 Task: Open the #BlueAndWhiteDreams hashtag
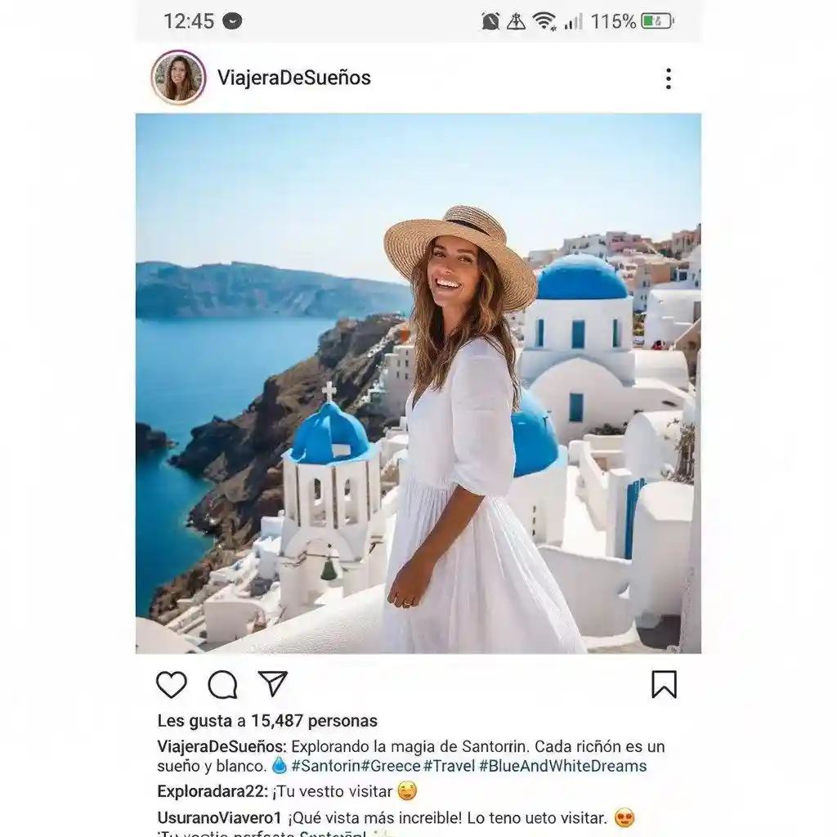tap(562, 766)
